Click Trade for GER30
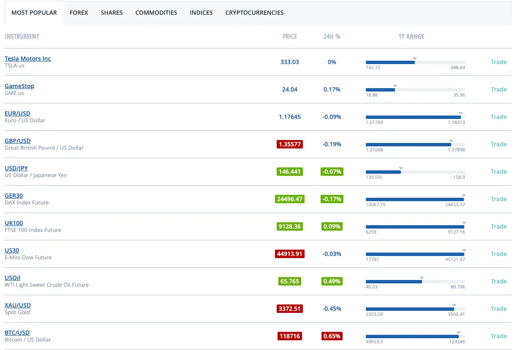 pyautogui.click(x=498, y=199)
